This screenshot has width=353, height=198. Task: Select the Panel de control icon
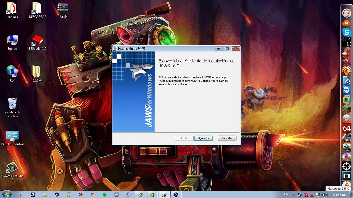pyautogui.click(x=12, y=138)
